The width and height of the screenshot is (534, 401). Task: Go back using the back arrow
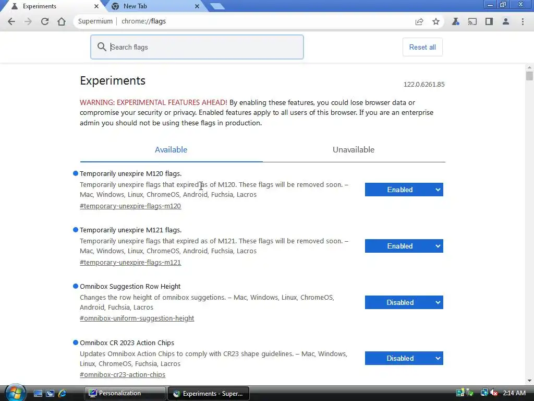point(11,21)
